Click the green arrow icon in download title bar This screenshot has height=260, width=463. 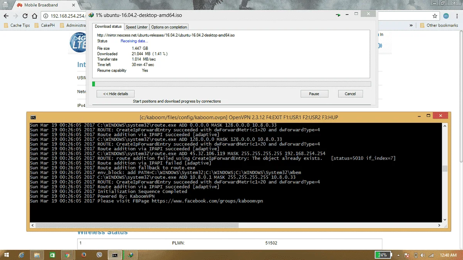(339, 15)
